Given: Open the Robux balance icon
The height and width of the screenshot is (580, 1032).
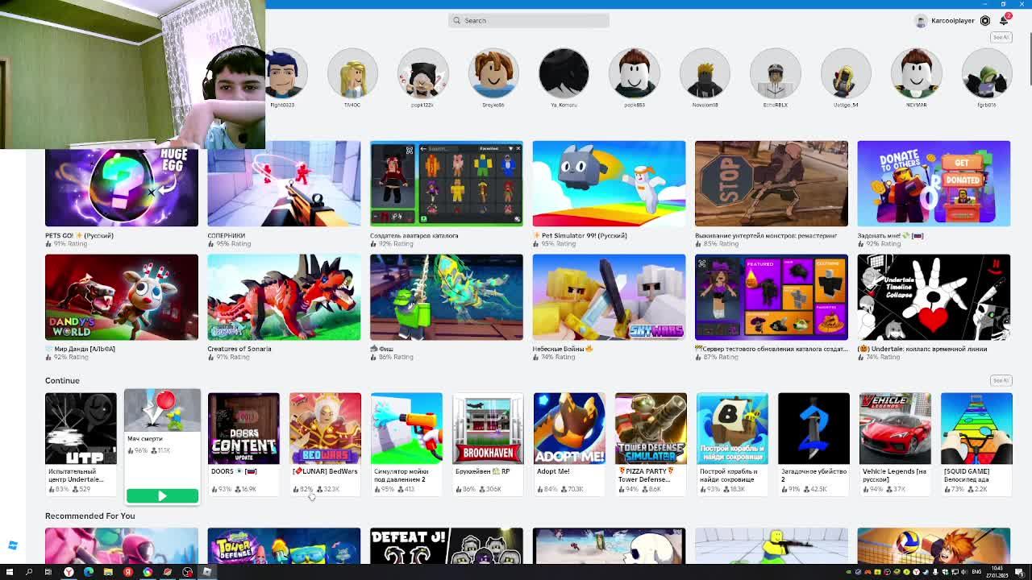Looking at the screenshot, I should 985,21.
